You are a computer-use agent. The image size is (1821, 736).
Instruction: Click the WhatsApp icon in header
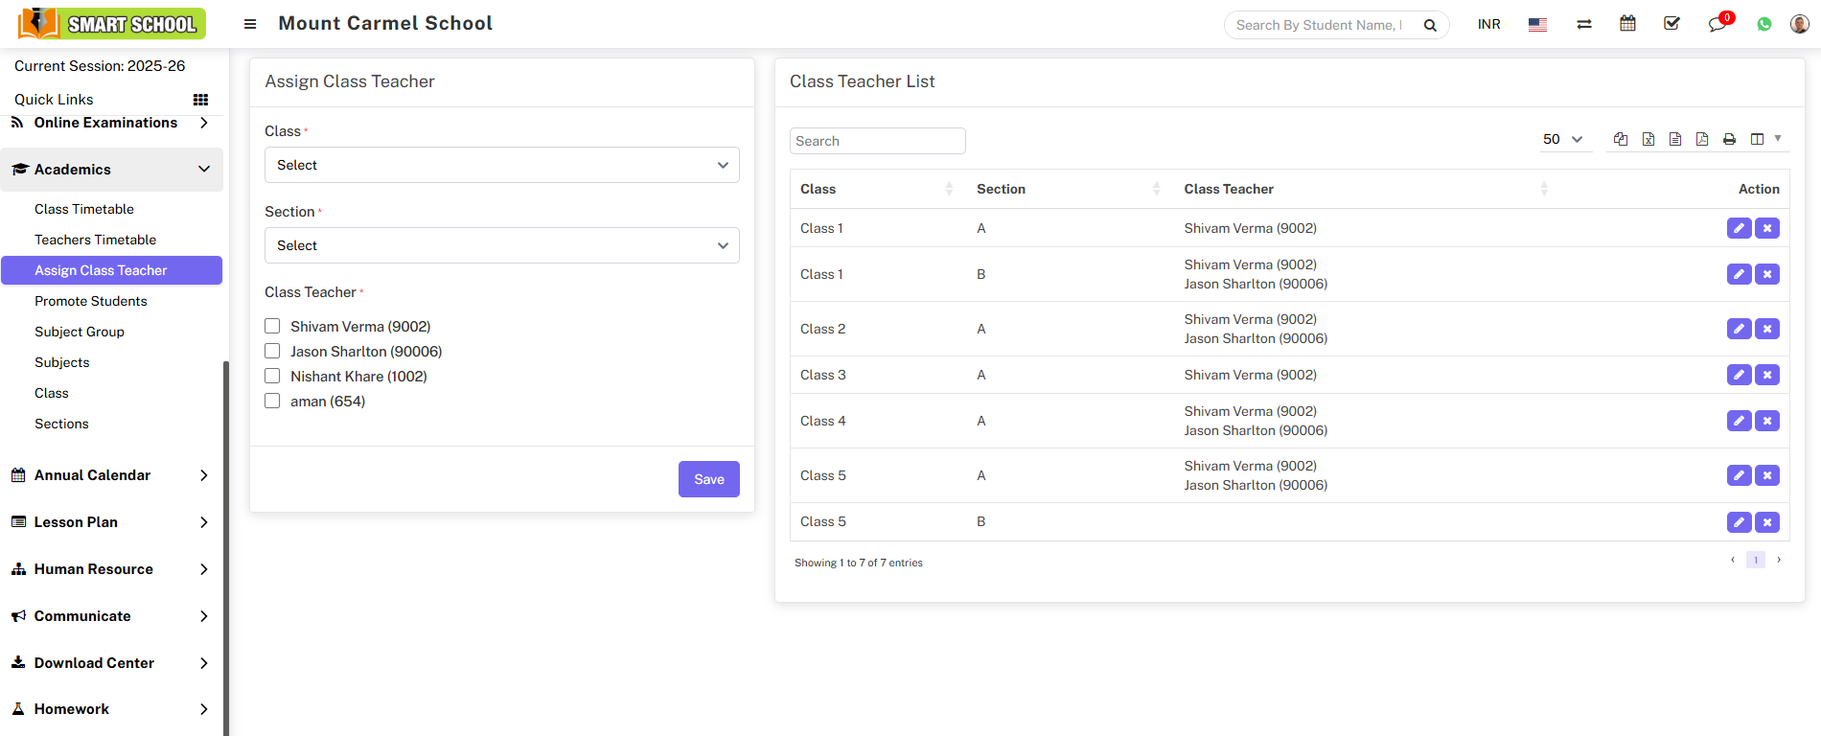click(1764, 24)
